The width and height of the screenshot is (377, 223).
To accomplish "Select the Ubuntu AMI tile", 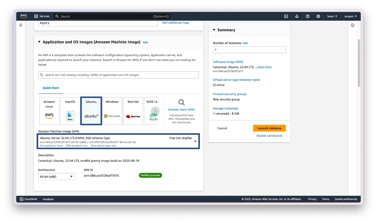I will tap(91, 111).
